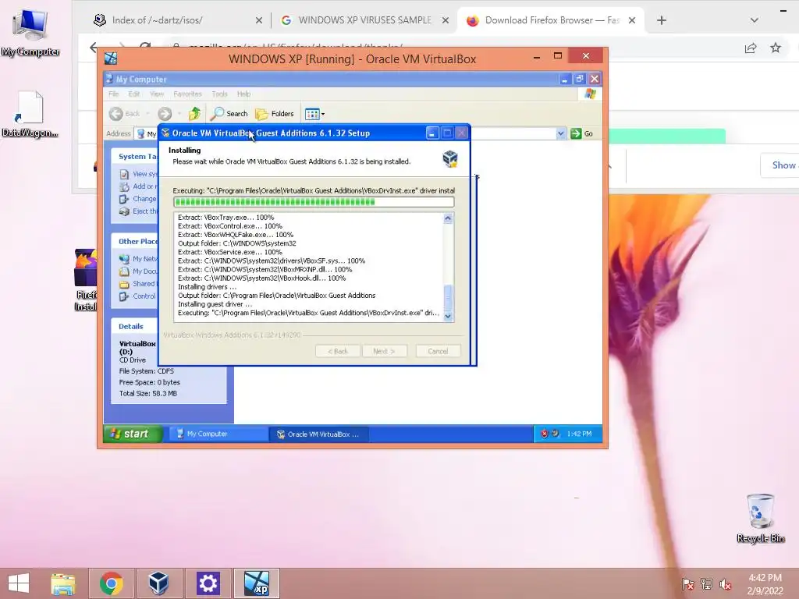
Task: Click the Control Panel link in Other Places
Action: click(138, 296)
